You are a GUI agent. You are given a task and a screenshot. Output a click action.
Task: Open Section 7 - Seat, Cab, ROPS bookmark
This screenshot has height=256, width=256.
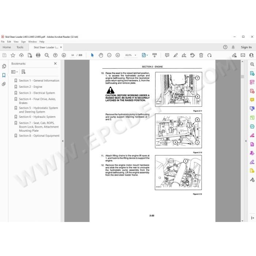39,127
